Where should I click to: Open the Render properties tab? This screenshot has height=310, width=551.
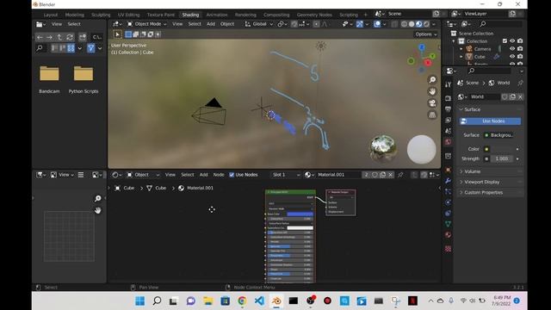448,98
